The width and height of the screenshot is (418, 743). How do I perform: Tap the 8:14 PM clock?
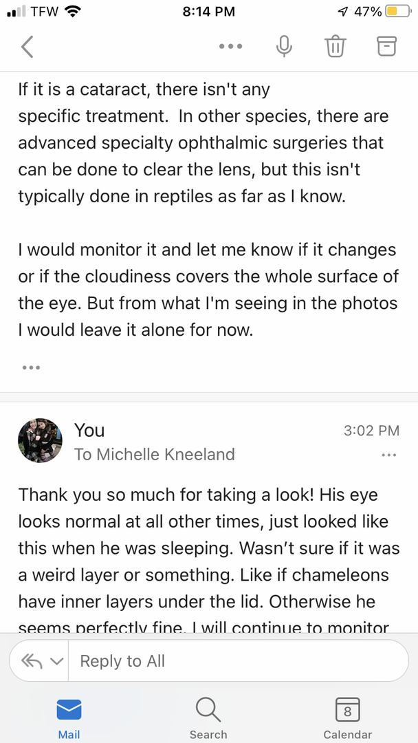tap(209, 12)
